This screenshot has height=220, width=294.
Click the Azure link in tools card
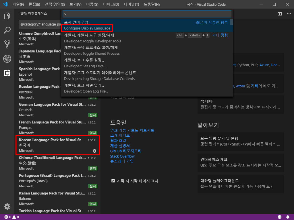click(x=264, y=65)
